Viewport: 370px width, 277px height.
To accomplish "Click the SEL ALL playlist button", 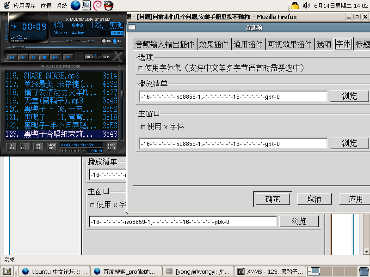I will pos(38,147).
